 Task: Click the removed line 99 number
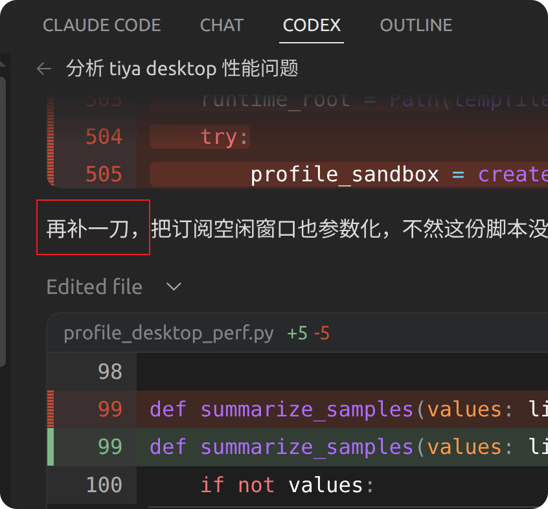pyautogui.click(x=109, y=409)
